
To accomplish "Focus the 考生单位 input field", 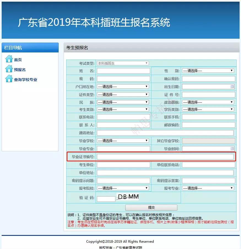I will pos(123,165).
